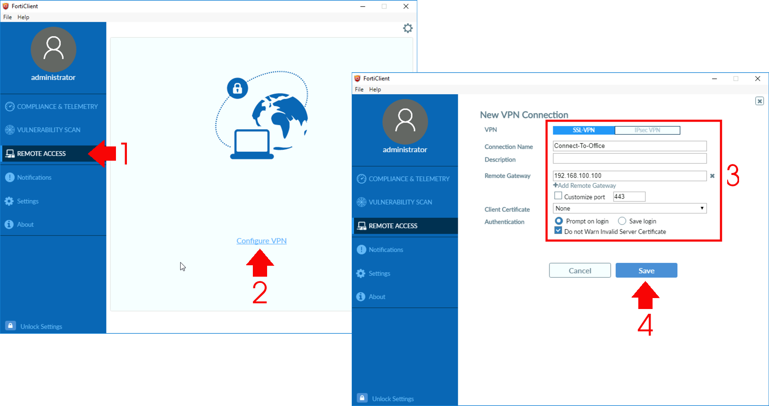Enable the Customize port checkbox
Image resolution: width=769 pixels, height=406 pixels.
pyautogui.click(x=558, y=196)
